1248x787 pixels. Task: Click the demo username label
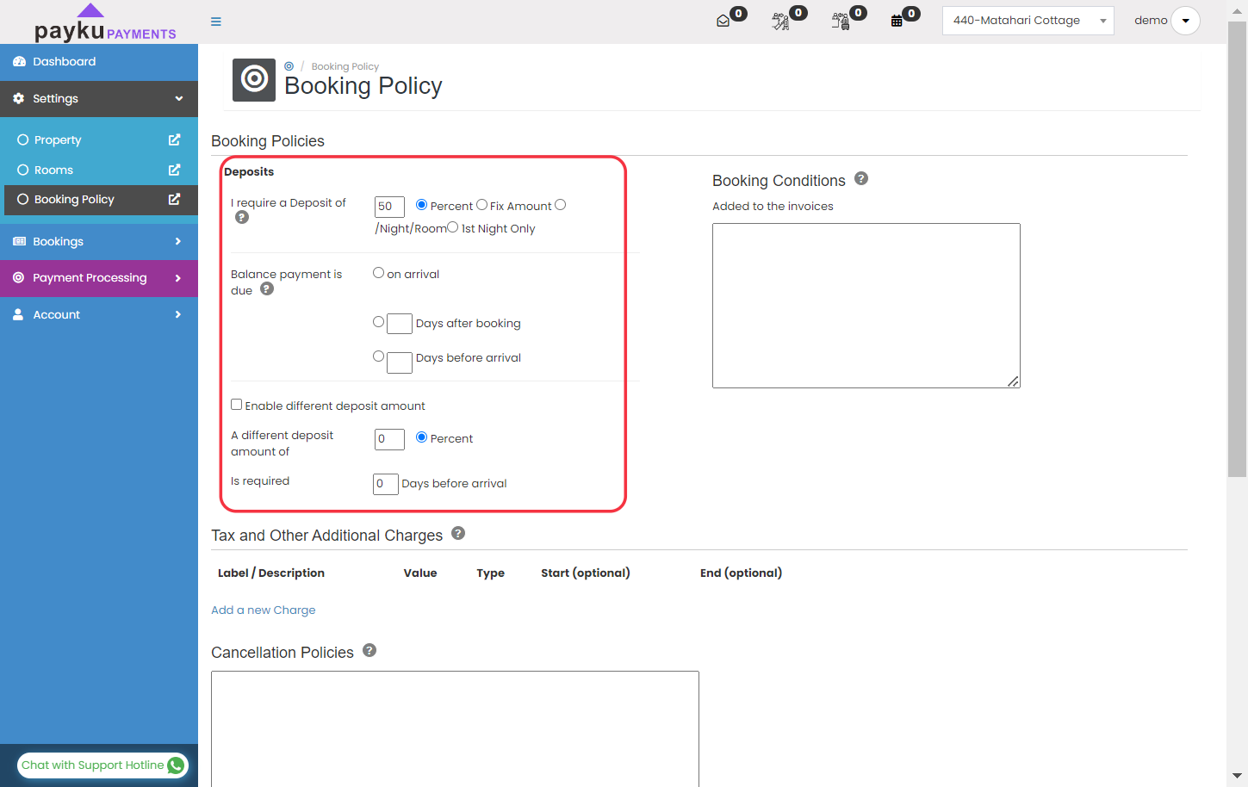[x=1151, y=21]
